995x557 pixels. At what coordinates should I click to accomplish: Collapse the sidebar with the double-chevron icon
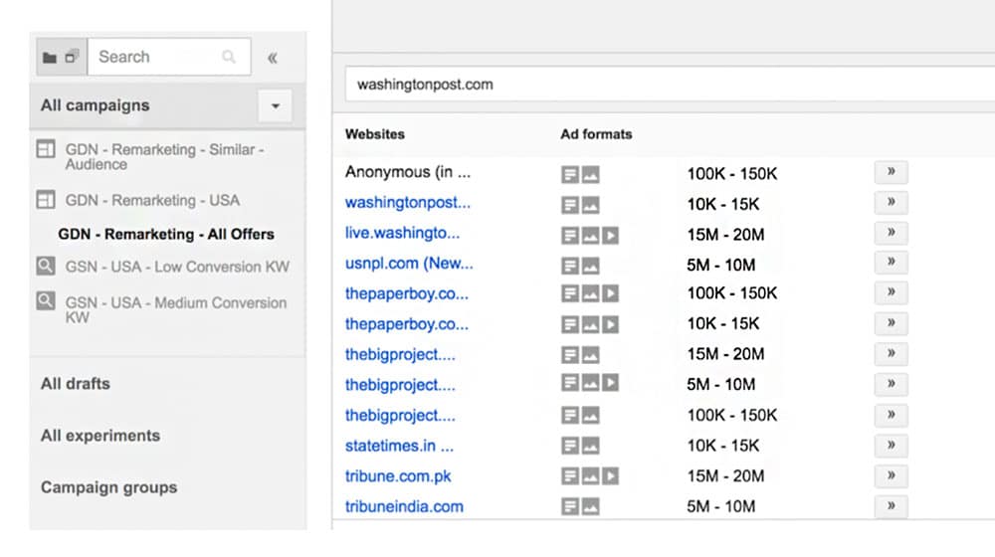point(273,59)
